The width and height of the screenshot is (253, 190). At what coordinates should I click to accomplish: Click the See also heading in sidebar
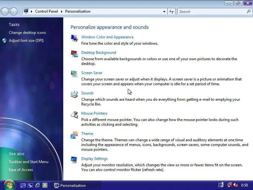pos(16,154)
